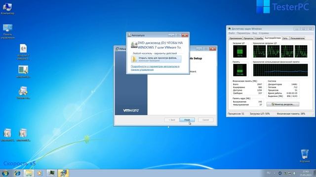Launch Windows Media Player from taskbar

39,173
